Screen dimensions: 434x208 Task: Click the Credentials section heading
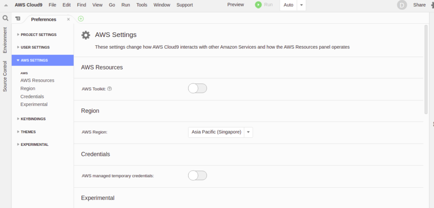[x=95, y=154]
